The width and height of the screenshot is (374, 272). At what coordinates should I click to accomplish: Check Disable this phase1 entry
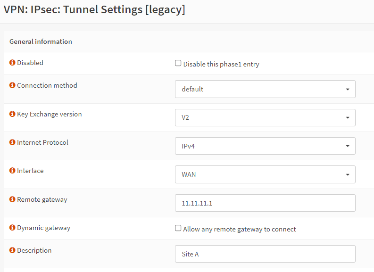click(178, 63)
